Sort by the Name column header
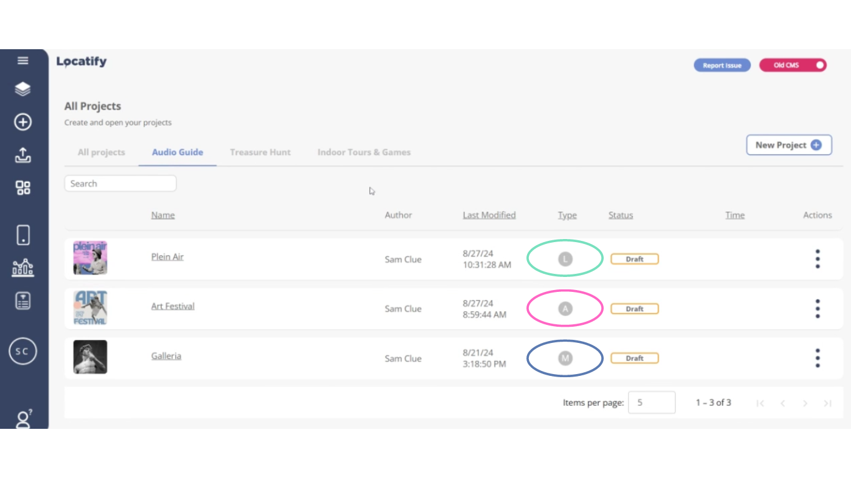Image resolution: width=851 pixels, height=478 pixels. pos(163,215)
